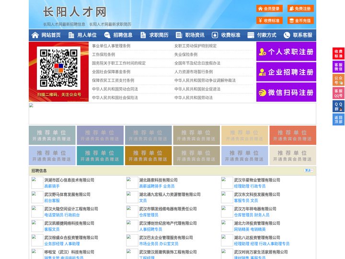345x259 pixels.
Task: Open 联系客服 navigation item
Action: coord(302,35)
